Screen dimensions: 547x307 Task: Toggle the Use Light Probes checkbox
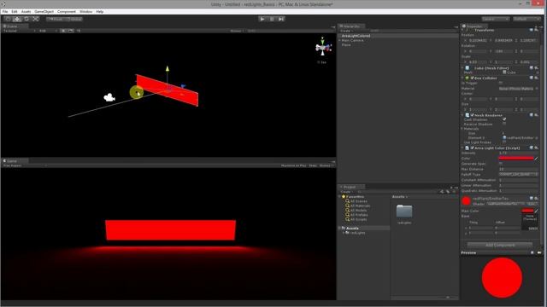504,142
